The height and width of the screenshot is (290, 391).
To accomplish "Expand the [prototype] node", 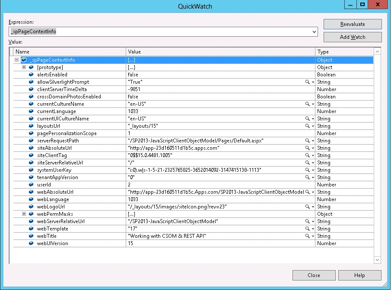I will tap(24, 67).
